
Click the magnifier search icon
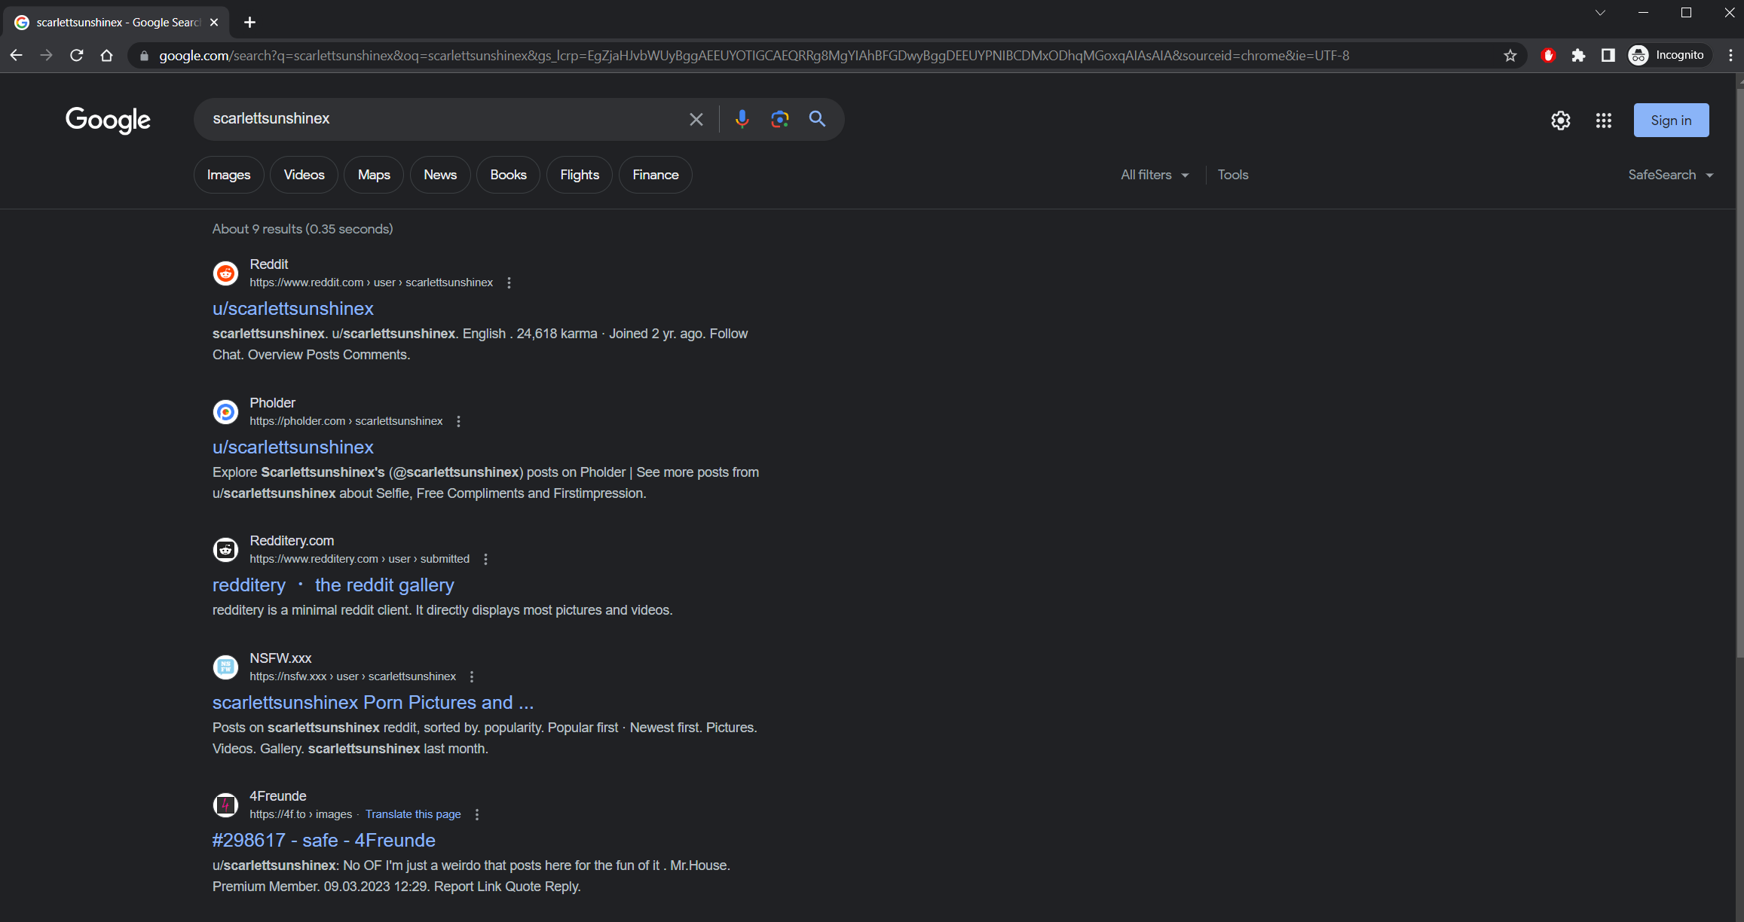[817, 119]
